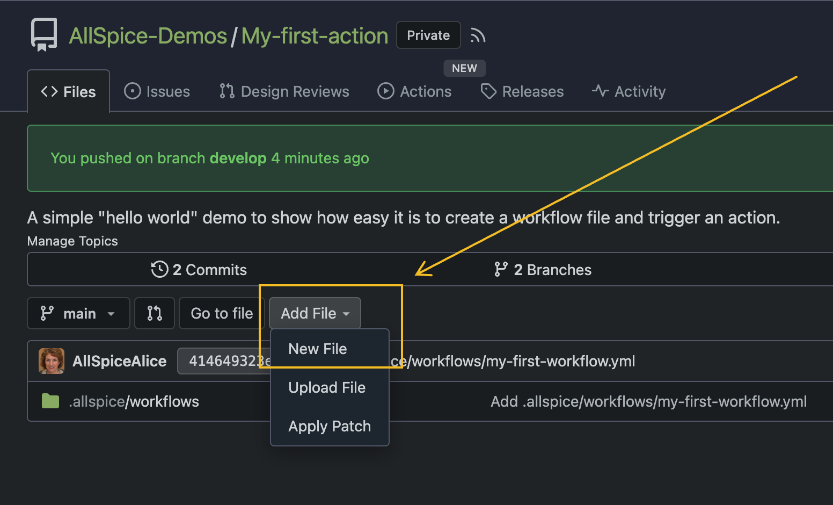
Task: Click the Go to file button
Action: [222, 313]
